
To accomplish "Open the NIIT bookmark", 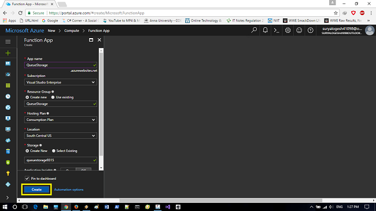I will [x=274, y=21].
